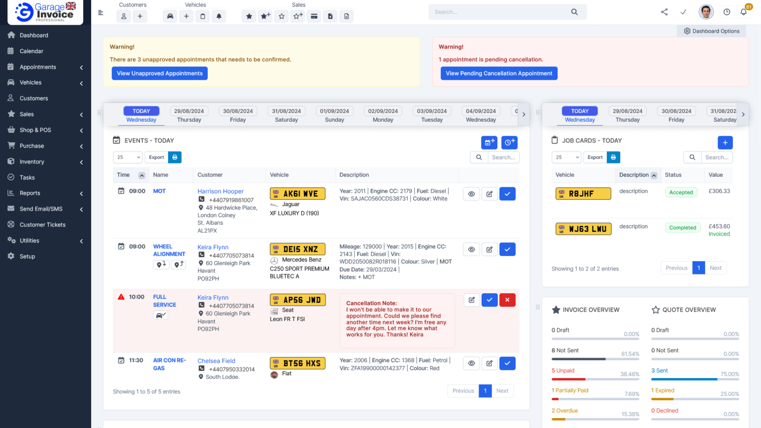Click the share icon in header
The width and height of the screenshot is (761, 428).
(664, 12)
